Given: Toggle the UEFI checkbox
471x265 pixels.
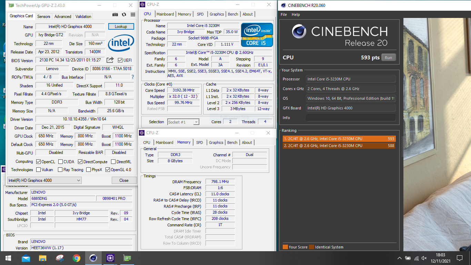Looking at the screenshot, I should [120, 60].
